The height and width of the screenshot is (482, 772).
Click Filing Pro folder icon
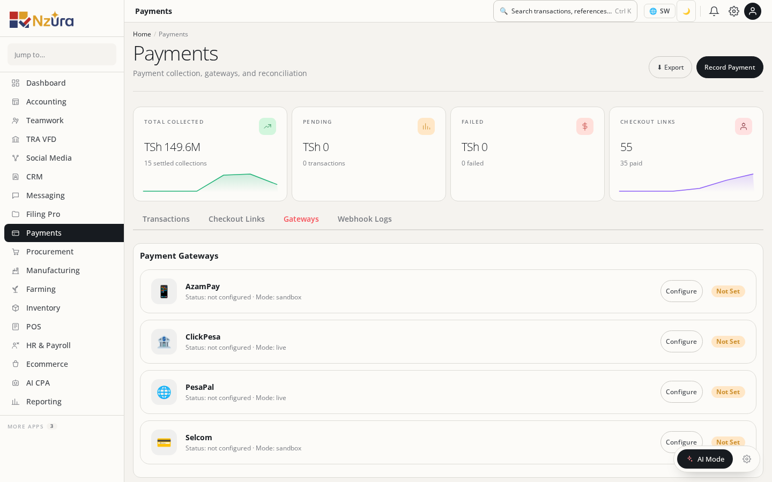click(x=16, y=214)
